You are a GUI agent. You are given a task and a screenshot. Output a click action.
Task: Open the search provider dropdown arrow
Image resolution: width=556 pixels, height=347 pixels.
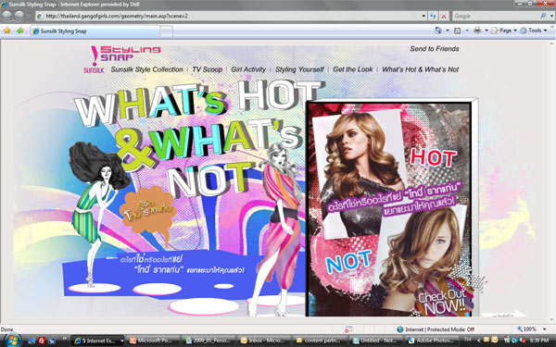551,16
